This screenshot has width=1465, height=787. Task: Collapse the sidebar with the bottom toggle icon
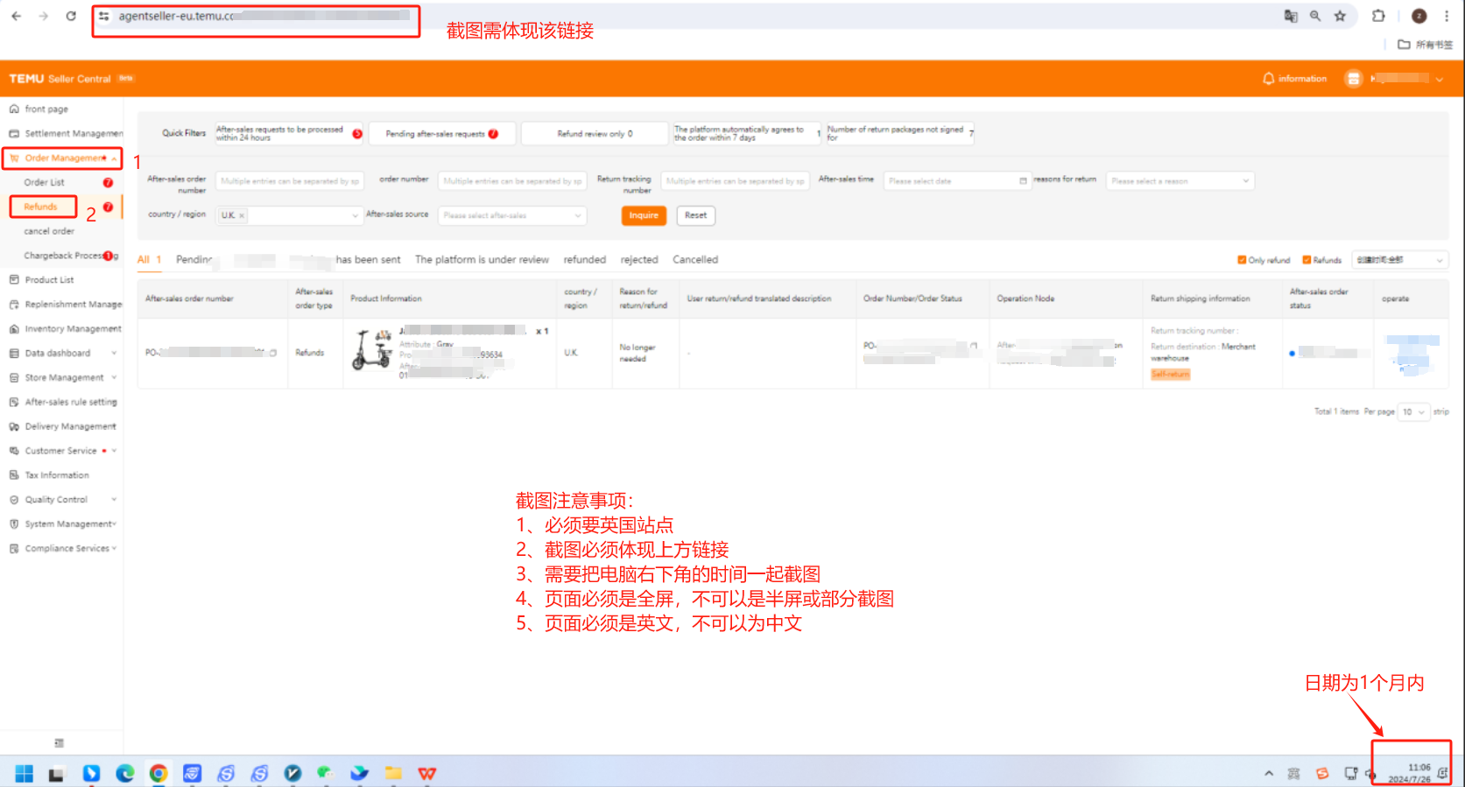pos(60,743)
